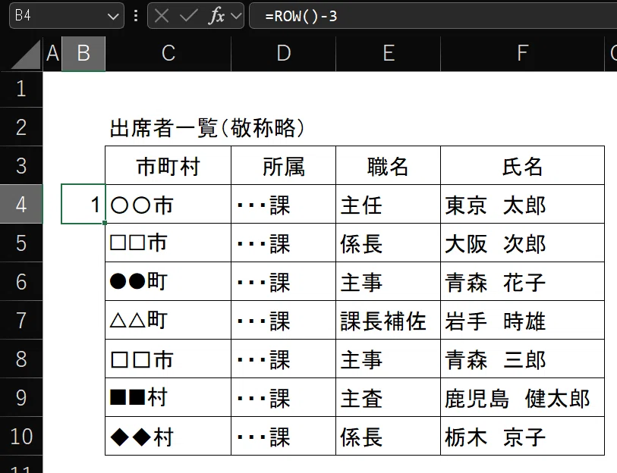Click cell 課長補佐

coord(388,320)
